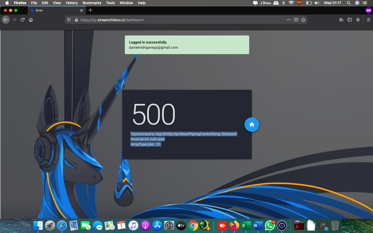Open Notification Center
Viewport: 373px width, 233px height.
365,3
